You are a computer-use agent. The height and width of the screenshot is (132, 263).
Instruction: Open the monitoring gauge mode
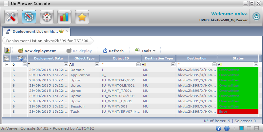coord(47,17)
